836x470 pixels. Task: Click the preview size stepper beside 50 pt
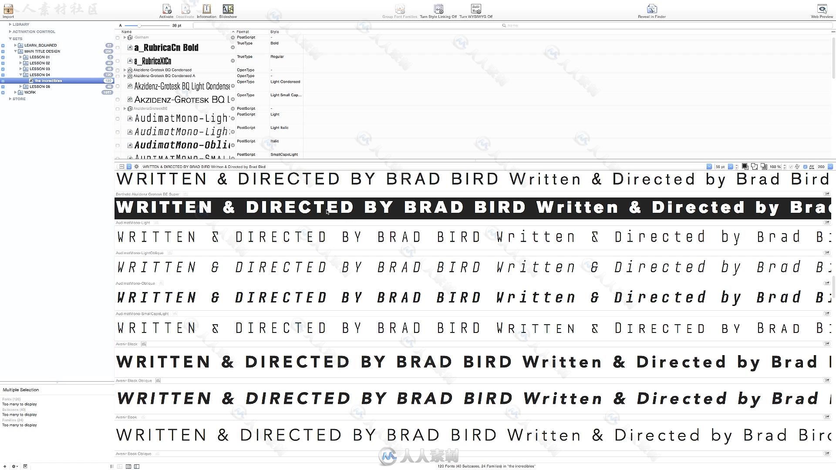click(737, 167)
